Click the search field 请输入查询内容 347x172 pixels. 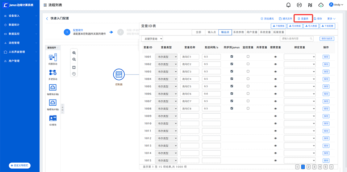click(x=296, y=38)
